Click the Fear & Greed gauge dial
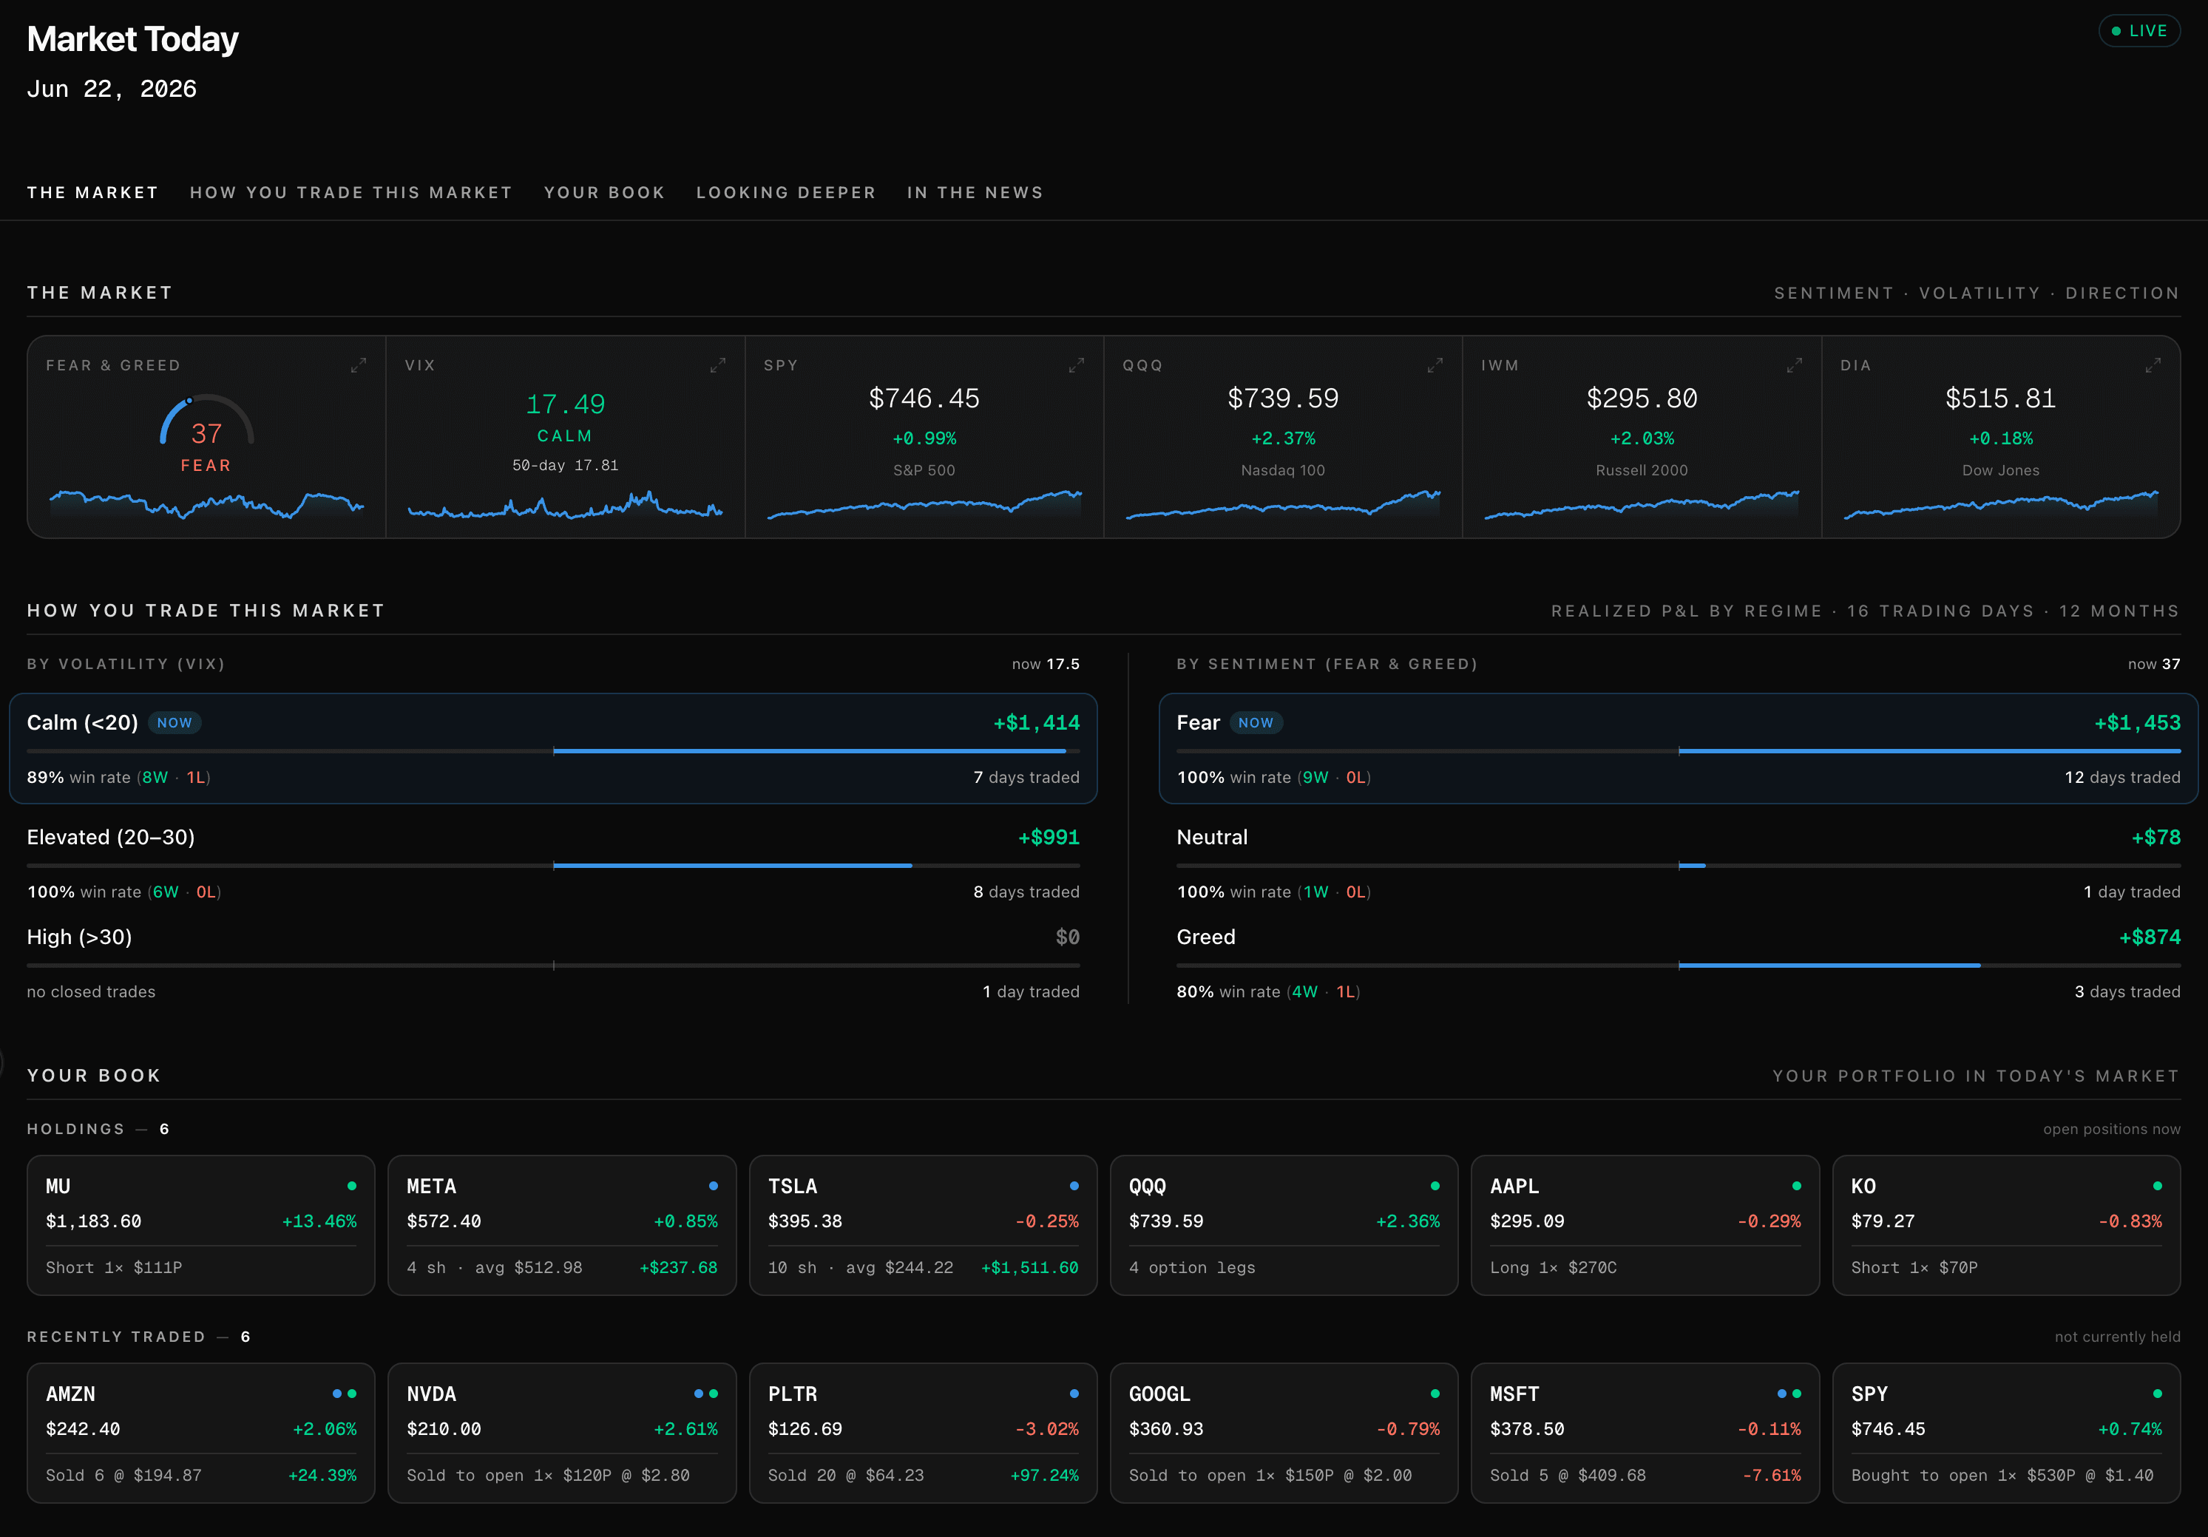This screenshot has height=1537, width=2208. click(207, 421)
